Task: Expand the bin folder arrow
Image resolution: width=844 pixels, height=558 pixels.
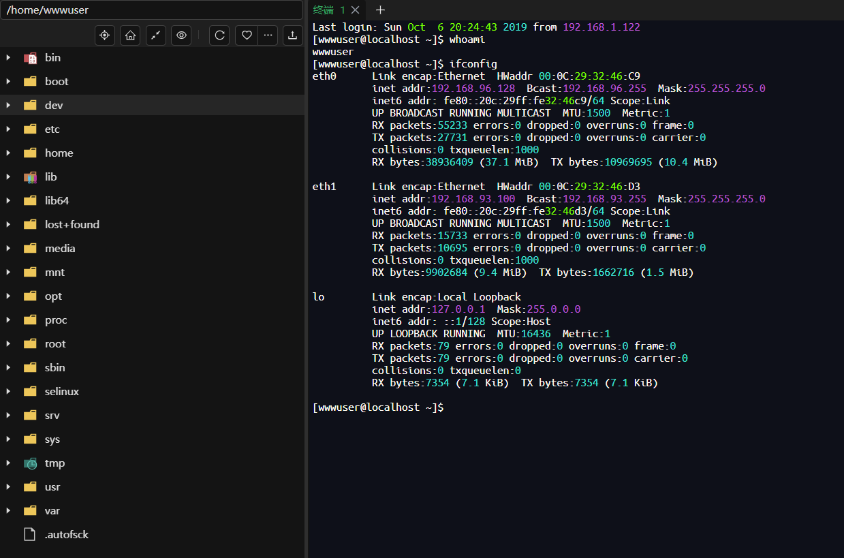Action: 8,57
